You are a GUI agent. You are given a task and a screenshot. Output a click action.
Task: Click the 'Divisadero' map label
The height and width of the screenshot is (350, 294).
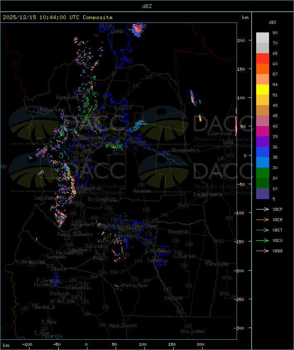tap(101, 199)
